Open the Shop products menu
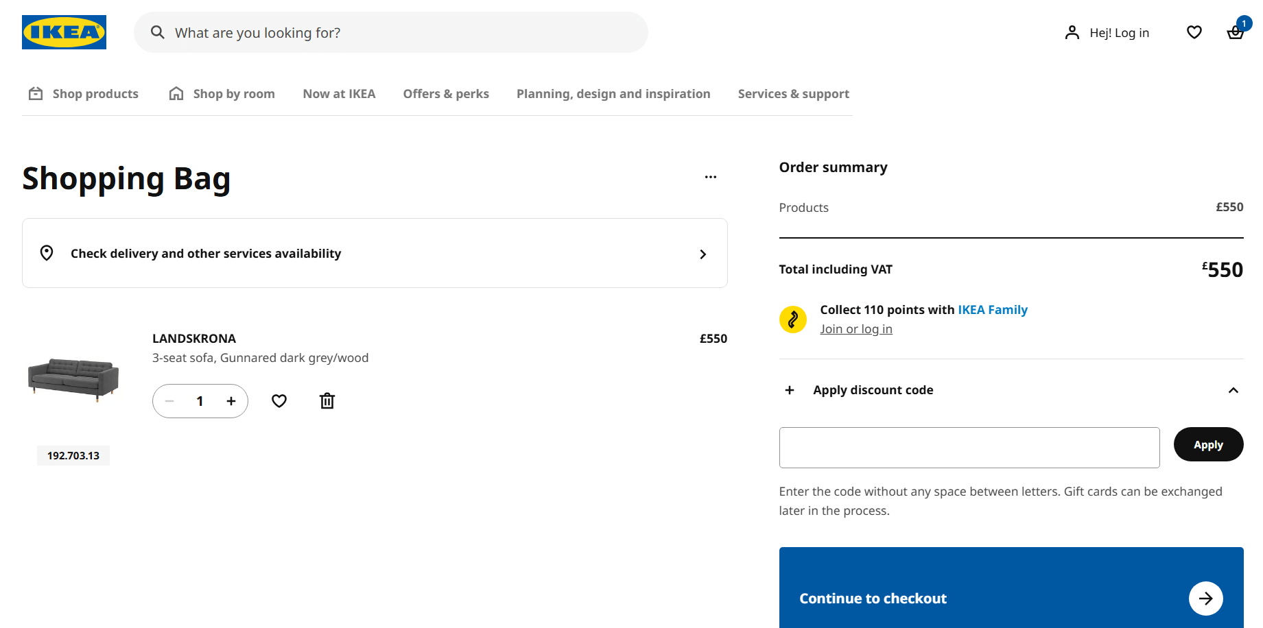The height and width of the screenshot is (628, 1263). click(95, 93)
